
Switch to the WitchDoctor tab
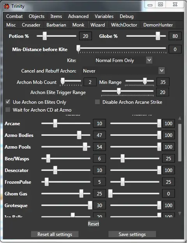[x=124, y=25]
